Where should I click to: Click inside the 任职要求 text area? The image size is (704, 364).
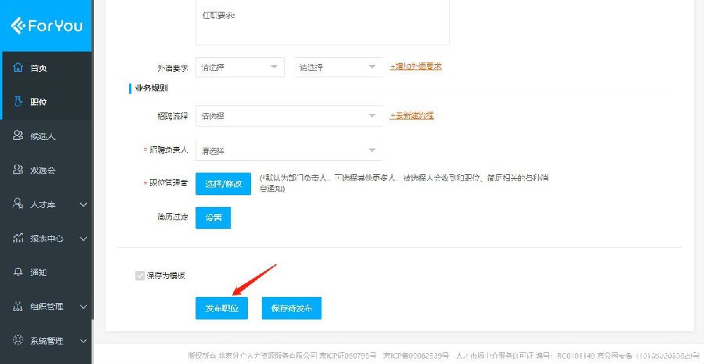click(321, 23)
